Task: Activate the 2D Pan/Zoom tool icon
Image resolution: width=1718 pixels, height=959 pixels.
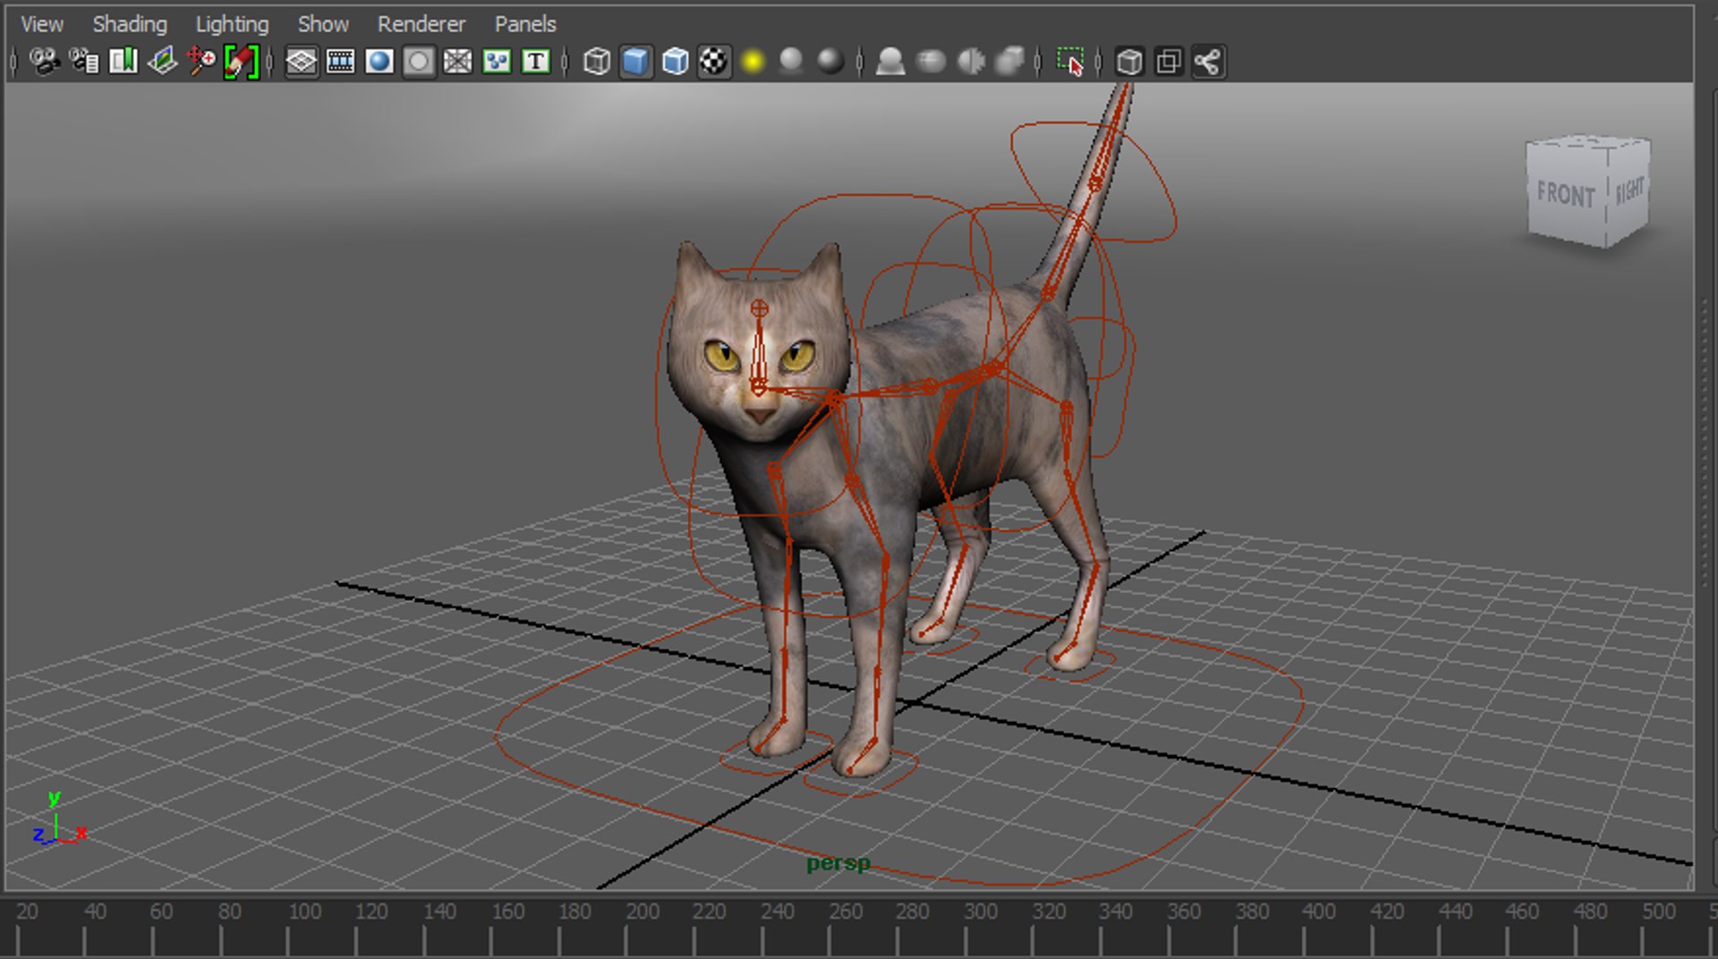Action: (x=201, y=61)
